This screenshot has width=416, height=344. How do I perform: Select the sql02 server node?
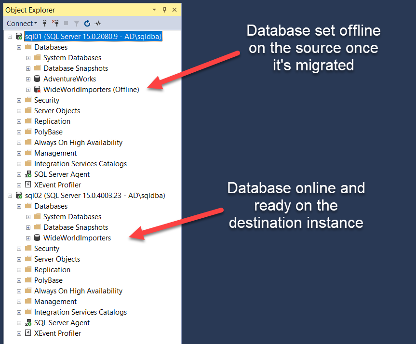coord(95,196)
